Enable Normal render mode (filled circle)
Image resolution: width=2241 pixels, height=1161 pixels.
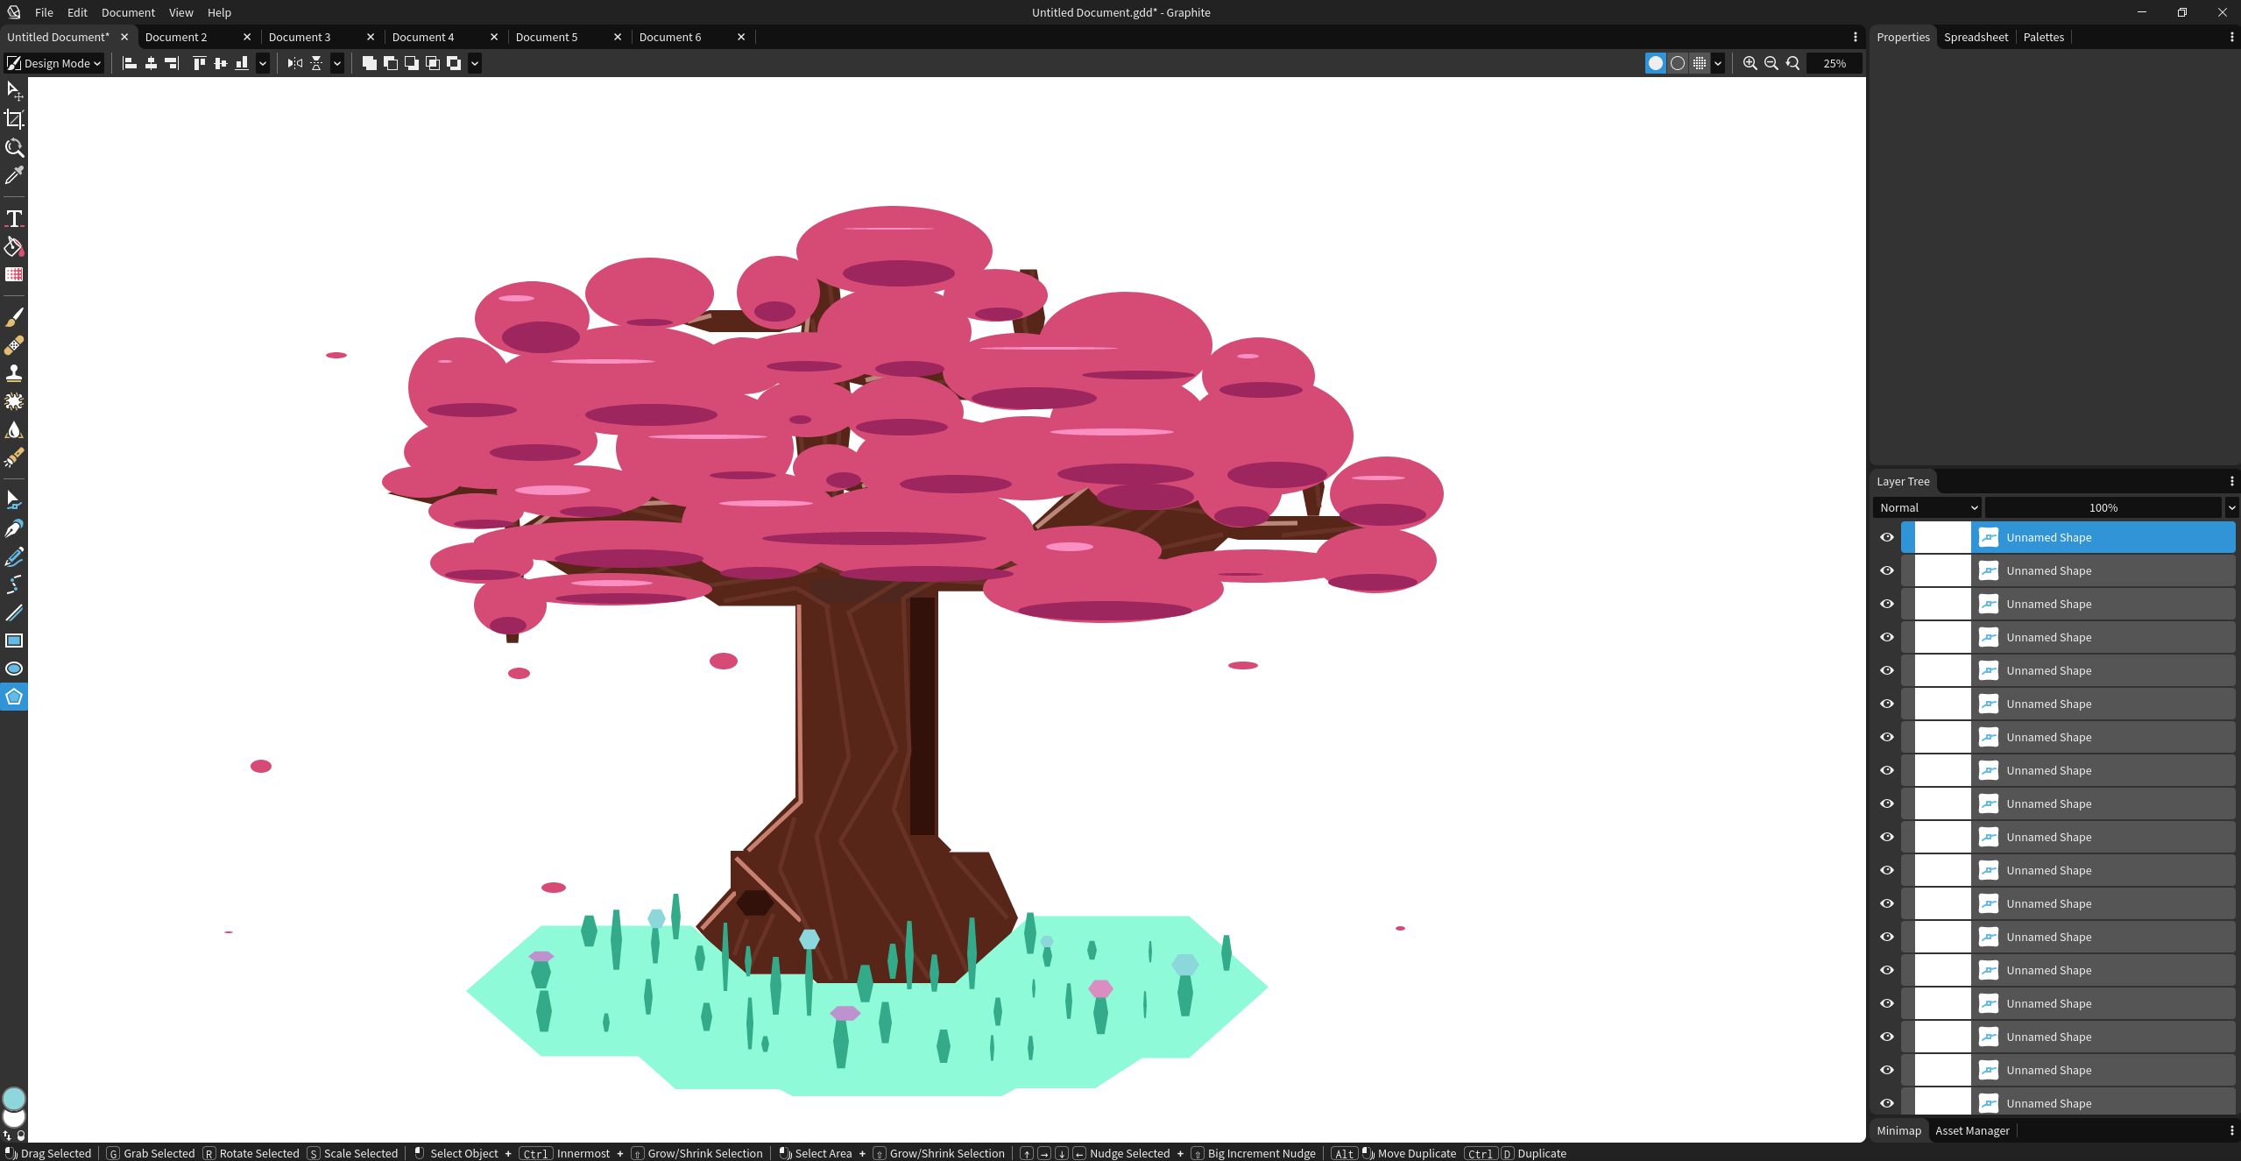point(1656,63)
